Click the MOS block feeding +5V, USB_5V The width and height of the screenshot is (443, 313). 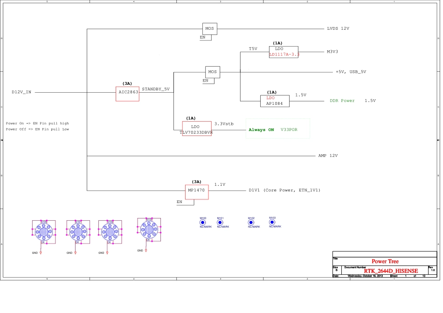pyautogui.click(x=213, y=72)
